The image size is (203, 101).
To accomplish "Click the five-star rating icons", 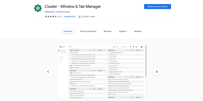I will pyautogui.click(x=51, y=16).
